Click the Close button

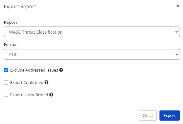148,115
